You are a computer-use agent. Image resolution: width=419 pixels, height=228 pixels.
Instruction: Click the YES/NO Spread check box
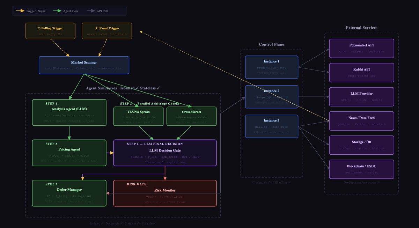pos(138,116)
